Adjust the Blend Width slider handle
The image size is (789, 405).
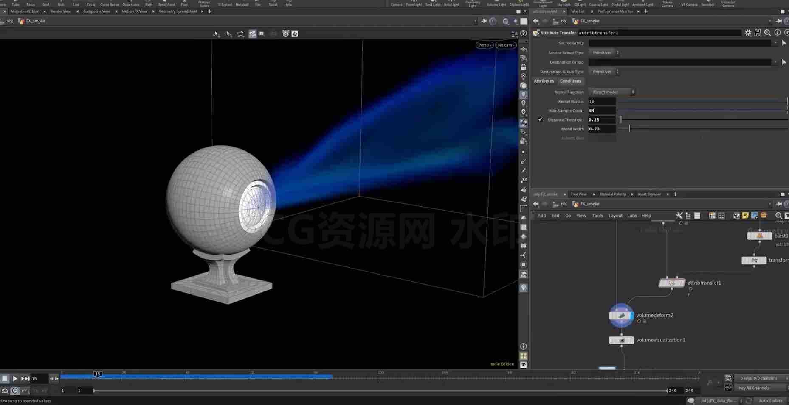pos(629,129)
